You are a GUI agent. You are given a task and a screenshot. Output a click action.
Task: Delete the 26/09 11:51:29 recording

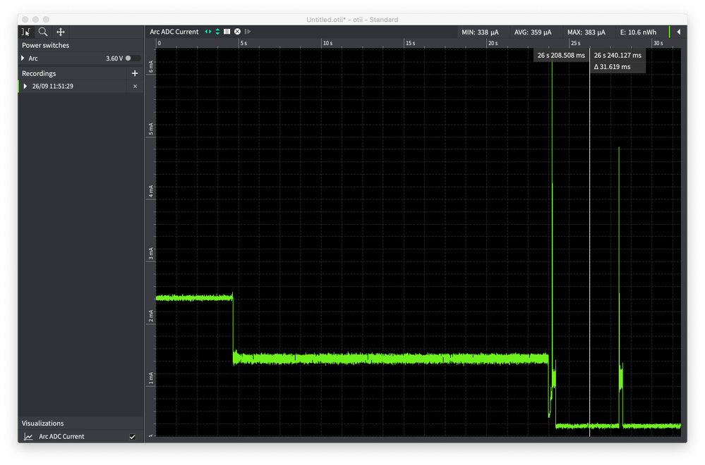coord(135,86)
